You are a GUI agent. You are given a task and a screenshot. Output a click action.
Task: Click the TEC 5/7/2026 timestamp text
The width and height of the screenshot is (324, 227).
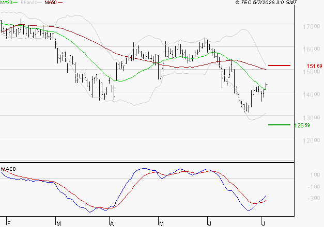click(266, 3)
